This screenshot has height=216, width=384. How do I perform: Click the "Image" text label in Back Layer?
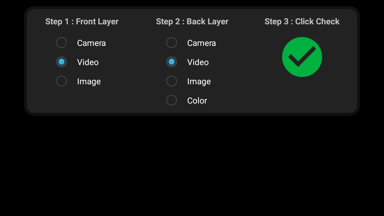tap(199, 81)
